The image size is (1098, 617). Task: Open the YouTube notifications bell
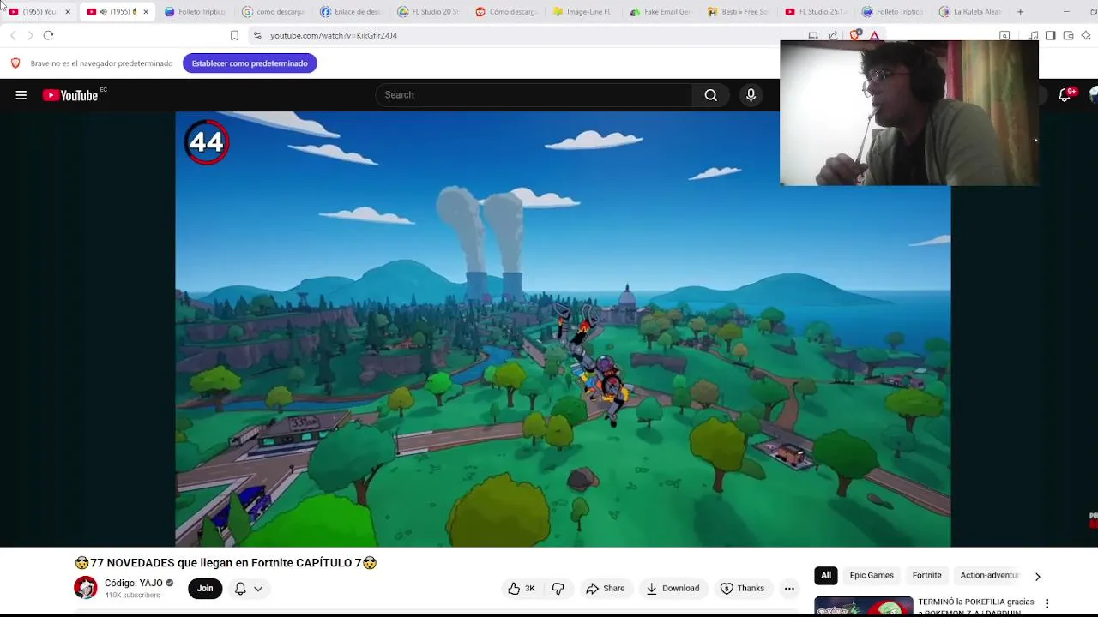point(1065,95)
